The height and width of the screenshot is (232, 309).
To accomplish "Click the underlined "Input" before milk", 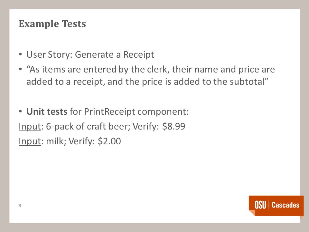I will point(30,141).
